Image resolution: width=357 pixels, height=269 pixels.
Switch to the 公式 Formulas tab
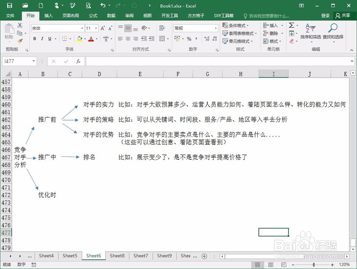[93, 15]
